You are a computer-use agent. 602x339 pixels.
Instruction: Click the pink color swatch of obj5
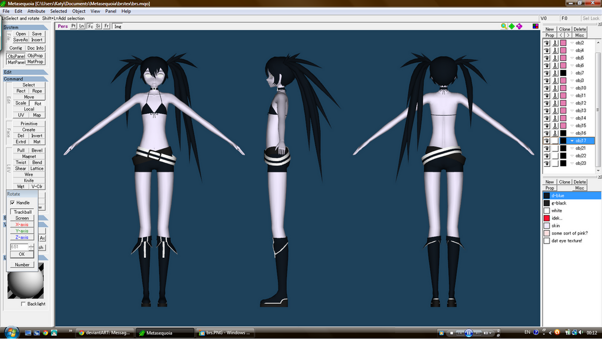click(563, 58)
